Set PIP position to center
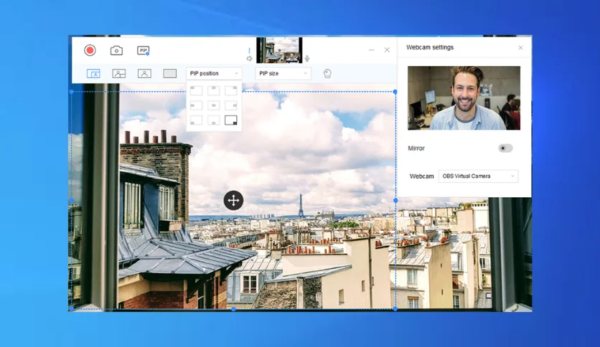The height and width of the screenshot is (347, 600). pos(214,105)
